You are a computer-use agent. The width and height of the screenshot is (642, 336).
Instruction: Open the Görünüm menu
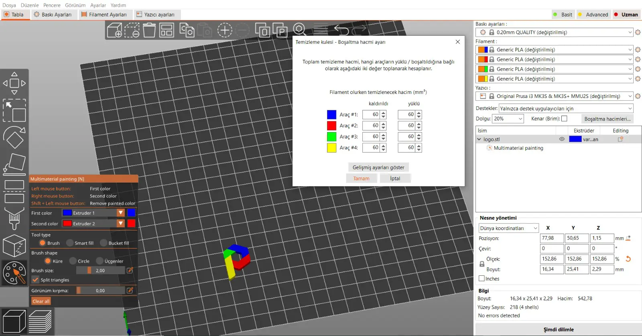pyautogui.click(x=75, y=5)
